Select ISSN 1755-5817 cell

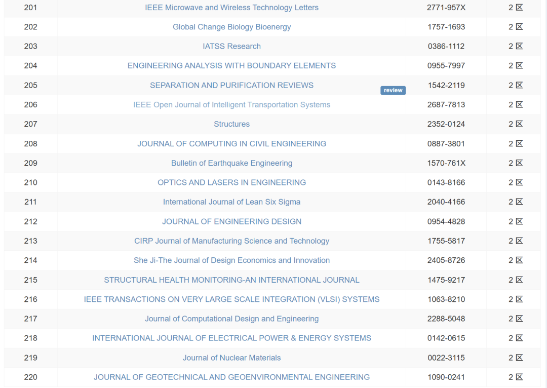point(446,241)
